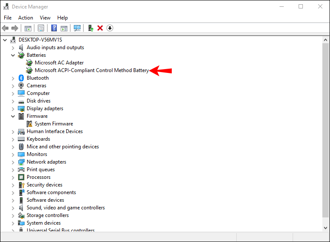Click the Disable device down-arrow icon
330x242 pixels.
pyautogui.click(x=110, y=28)
